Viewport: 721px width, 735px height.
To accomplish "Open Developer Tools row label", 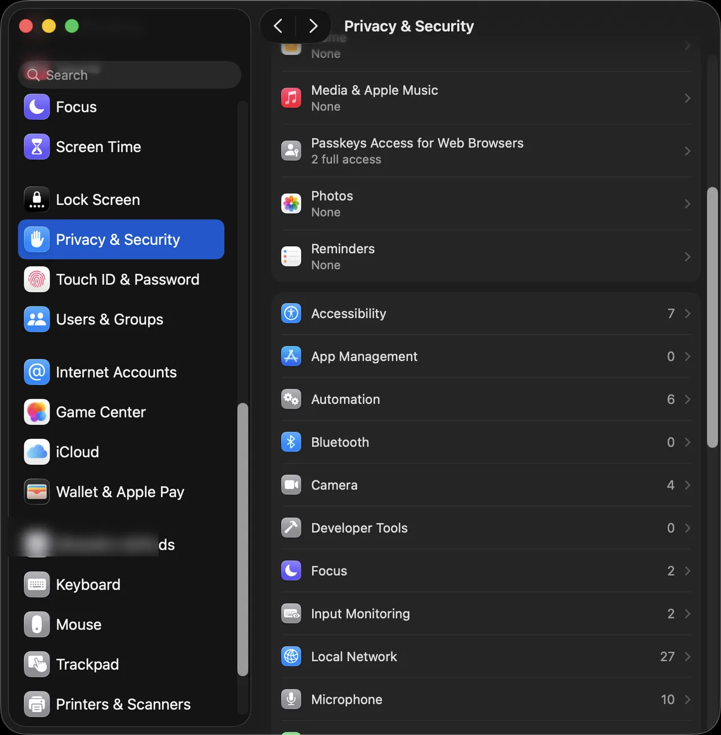I will 359,528.
